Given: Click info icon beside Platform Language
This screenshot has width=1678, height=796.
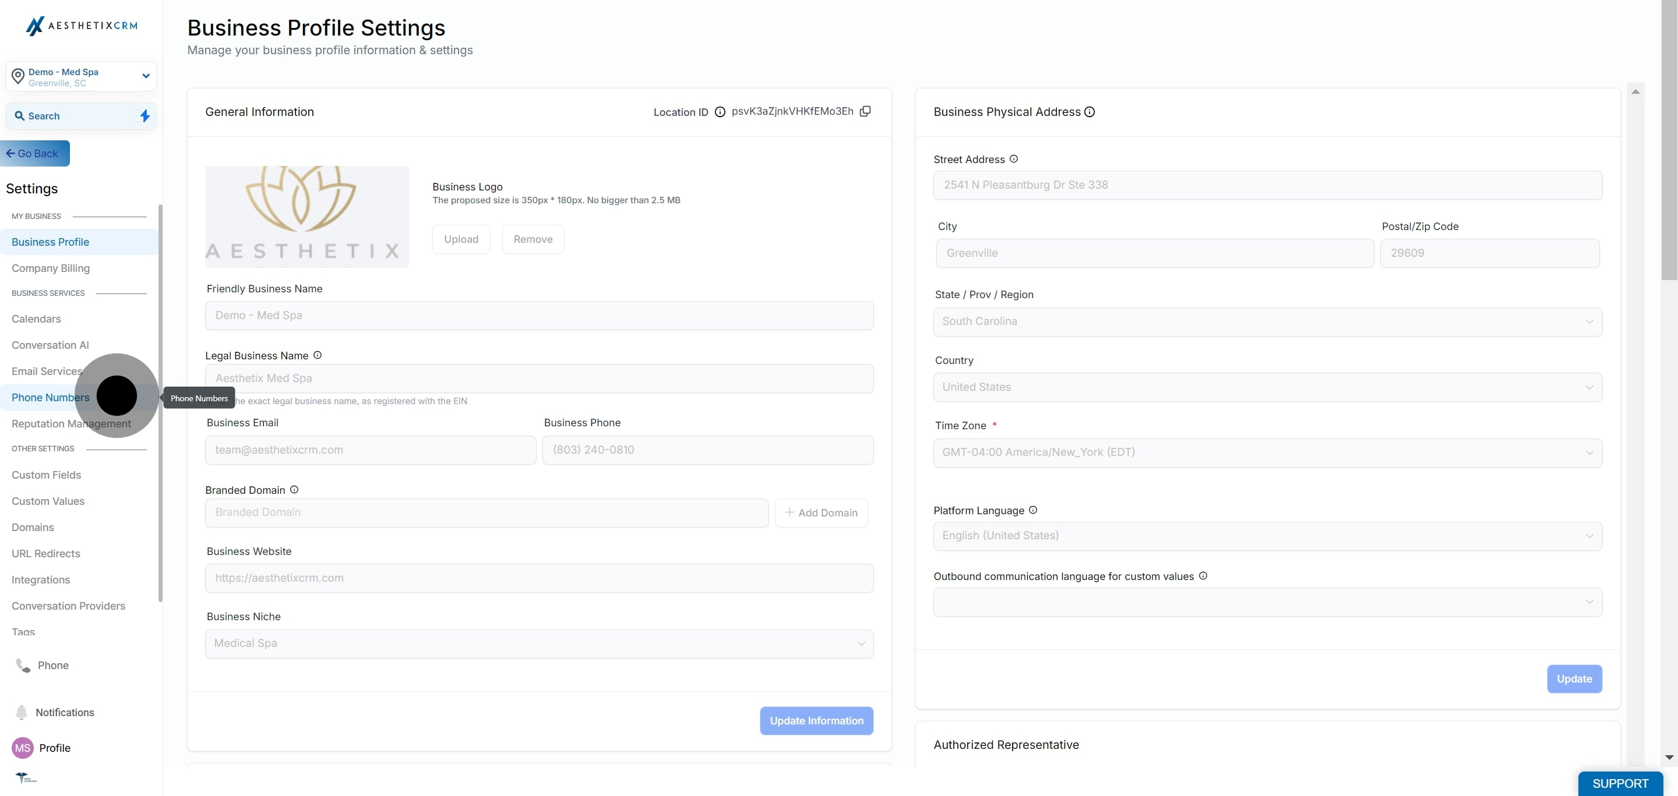Looking at the screenshot, I should pyautogui.click(x=1032, y=510).
